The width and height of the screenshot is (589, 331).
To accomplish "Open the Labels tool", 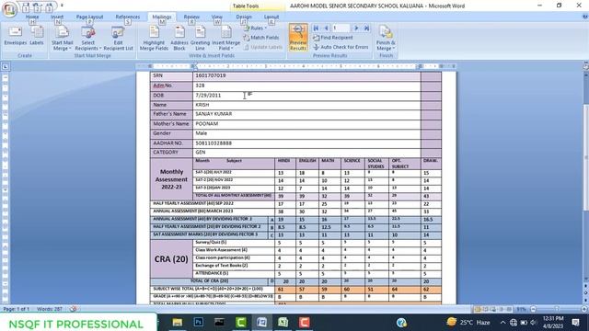I will 37,36.
